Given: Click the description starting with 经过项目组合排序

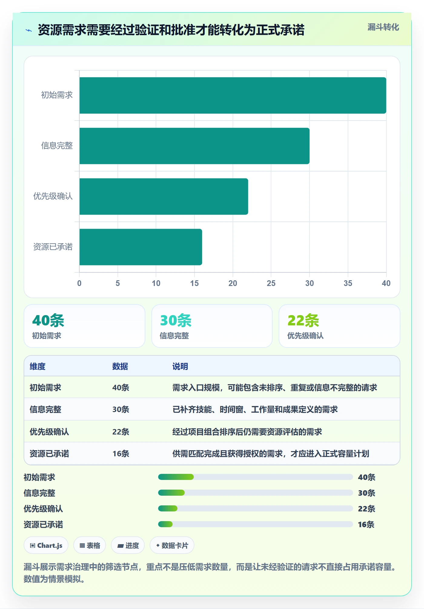Looking at the screenshot, I should coord(247,432).
